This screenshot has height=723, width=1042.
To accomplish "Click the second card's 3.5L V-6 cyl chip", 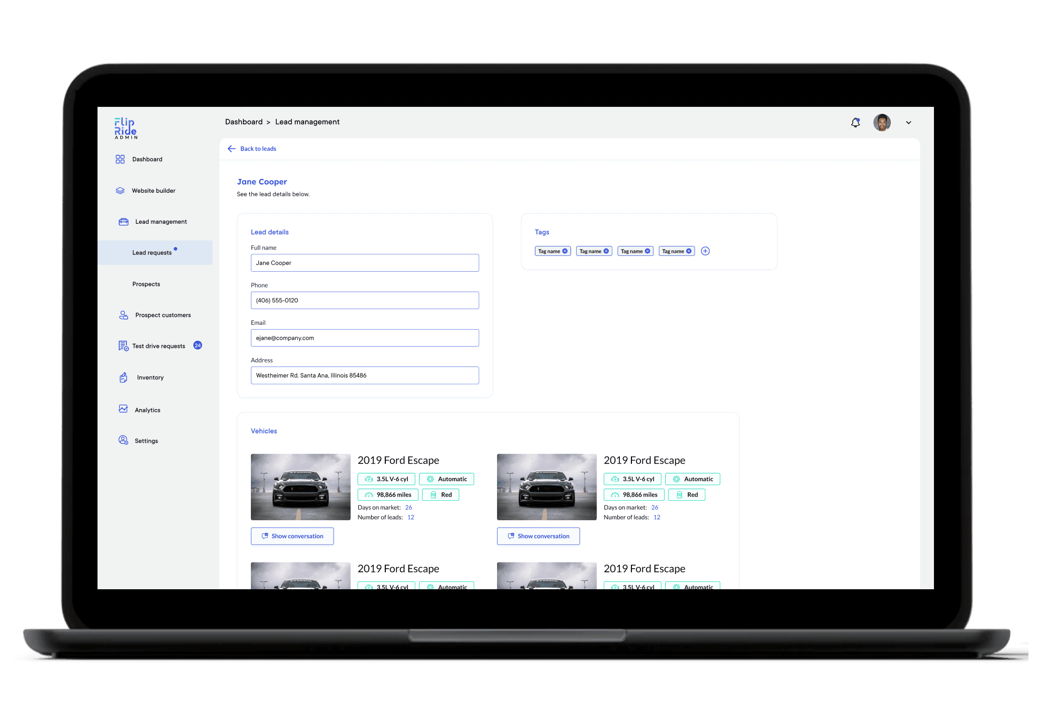I will (x=632, y=479).
